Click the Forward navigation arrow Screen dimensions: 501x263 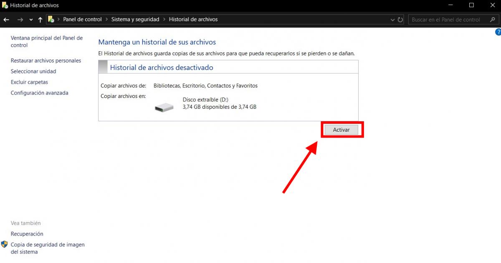tap(20, 20)
